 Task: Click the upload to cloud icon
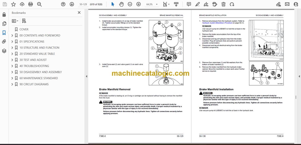[x=22, y=4]
